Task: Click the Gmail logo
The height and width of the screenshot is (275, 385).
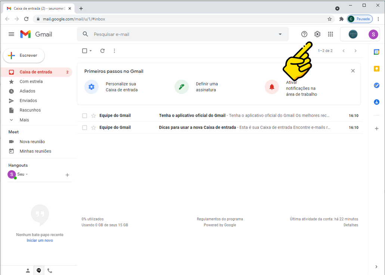Action: coord(36,34)
